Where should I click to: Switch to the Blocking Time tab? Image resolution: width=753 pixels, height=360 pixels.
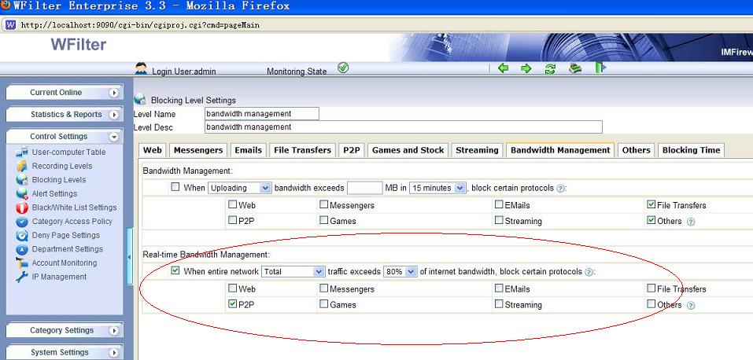[x=691, y=150]
